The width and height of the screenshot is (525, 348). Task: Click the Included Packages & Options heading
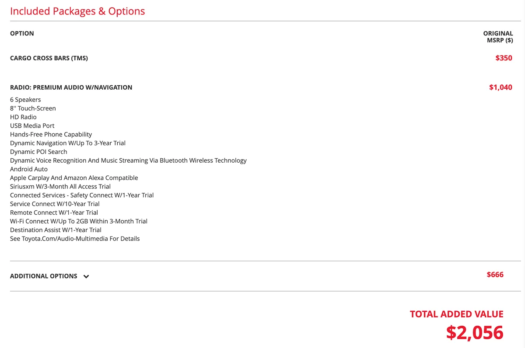[77, 11]
